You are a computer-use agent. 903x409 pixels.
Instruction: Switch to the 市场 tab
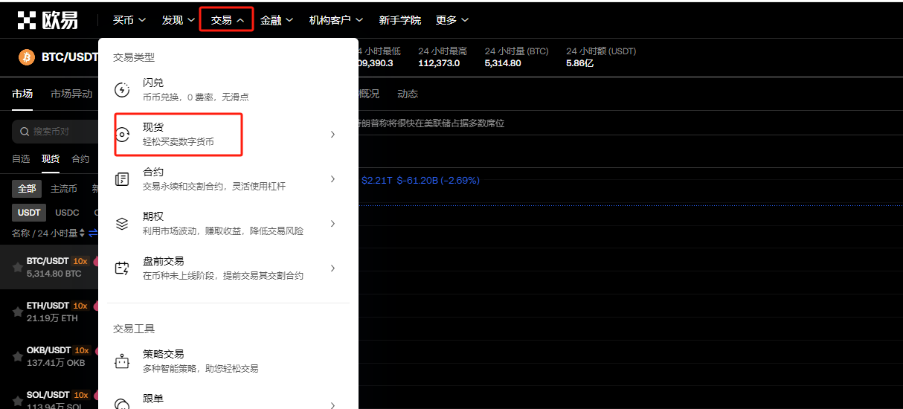tap(22, 94)
